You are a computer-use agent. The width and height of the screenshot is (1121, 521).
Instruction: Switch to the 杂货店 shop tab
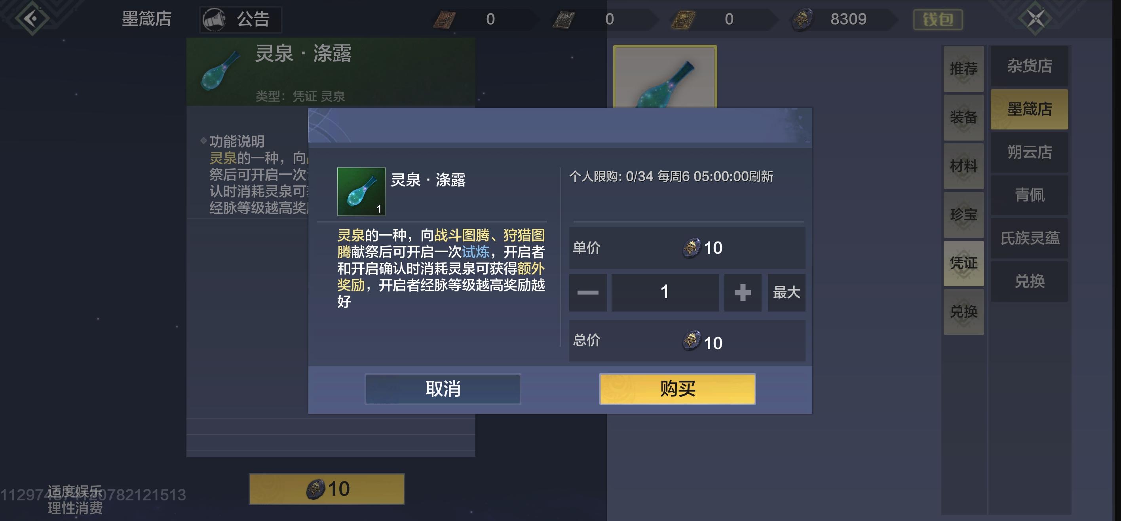pyautogui.click(x=1029, y=66)
